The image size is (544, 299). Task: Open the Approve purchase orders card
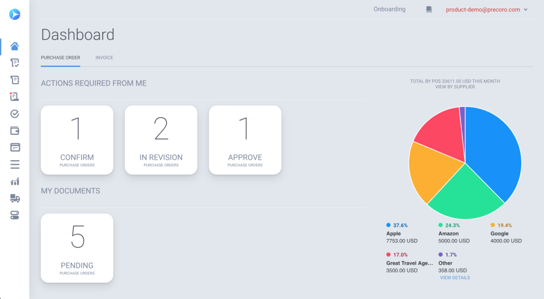tap(245, 140)
